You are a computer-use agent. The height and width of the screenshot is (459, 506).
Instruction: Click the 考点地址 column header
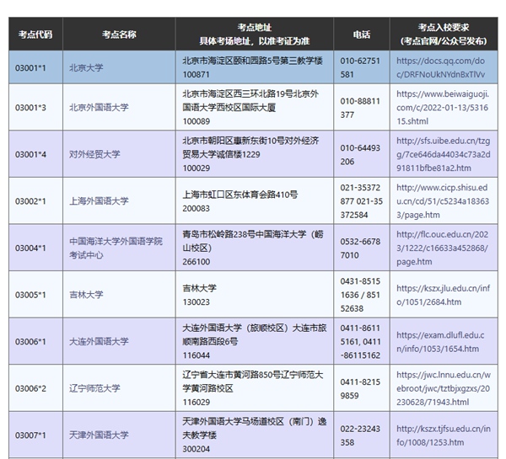[x=255, y=34]
